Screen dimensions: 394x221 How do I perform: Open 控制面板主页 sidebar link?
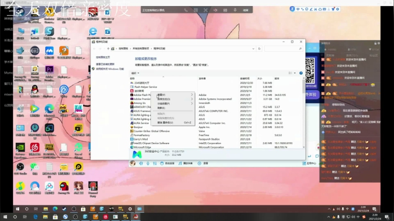[103, 57]
